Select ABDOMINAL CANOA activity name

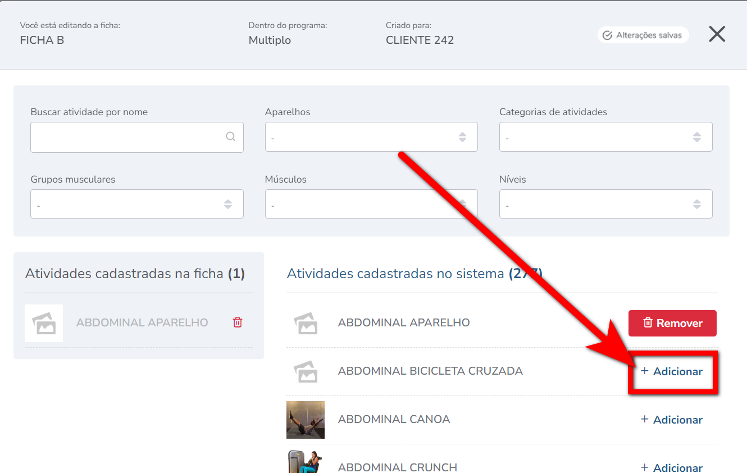click(x=394, y=419)
